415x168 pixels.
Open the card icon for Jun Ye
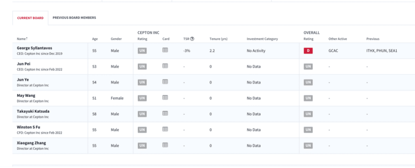(165, 82)
